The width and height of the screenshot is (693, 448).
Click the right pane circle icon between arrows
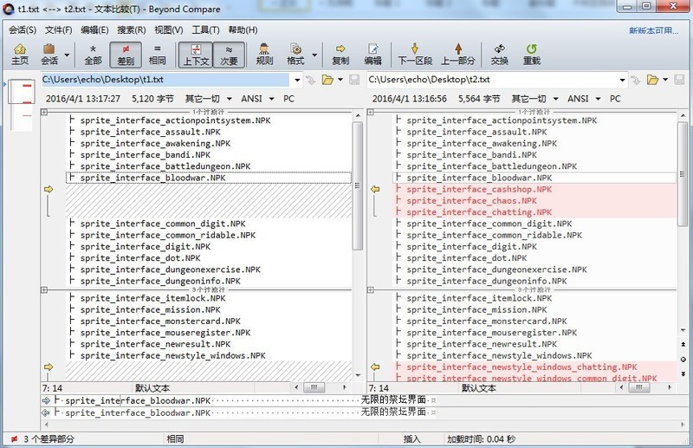tap(683, 359)
